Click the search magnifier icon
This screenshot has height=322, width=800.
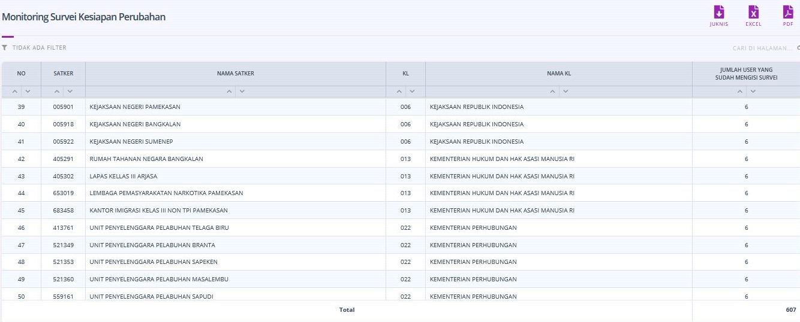pyautogui.click(x=798, y=47)
